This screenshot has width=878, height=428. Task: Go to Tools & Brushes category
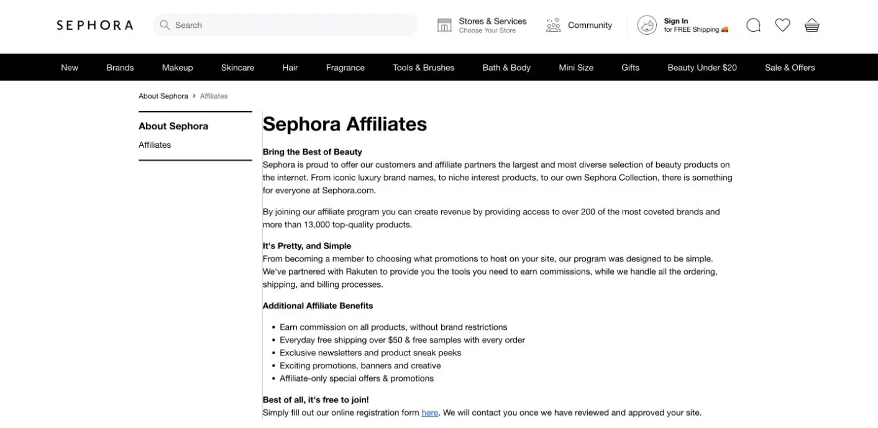(424, 67)
